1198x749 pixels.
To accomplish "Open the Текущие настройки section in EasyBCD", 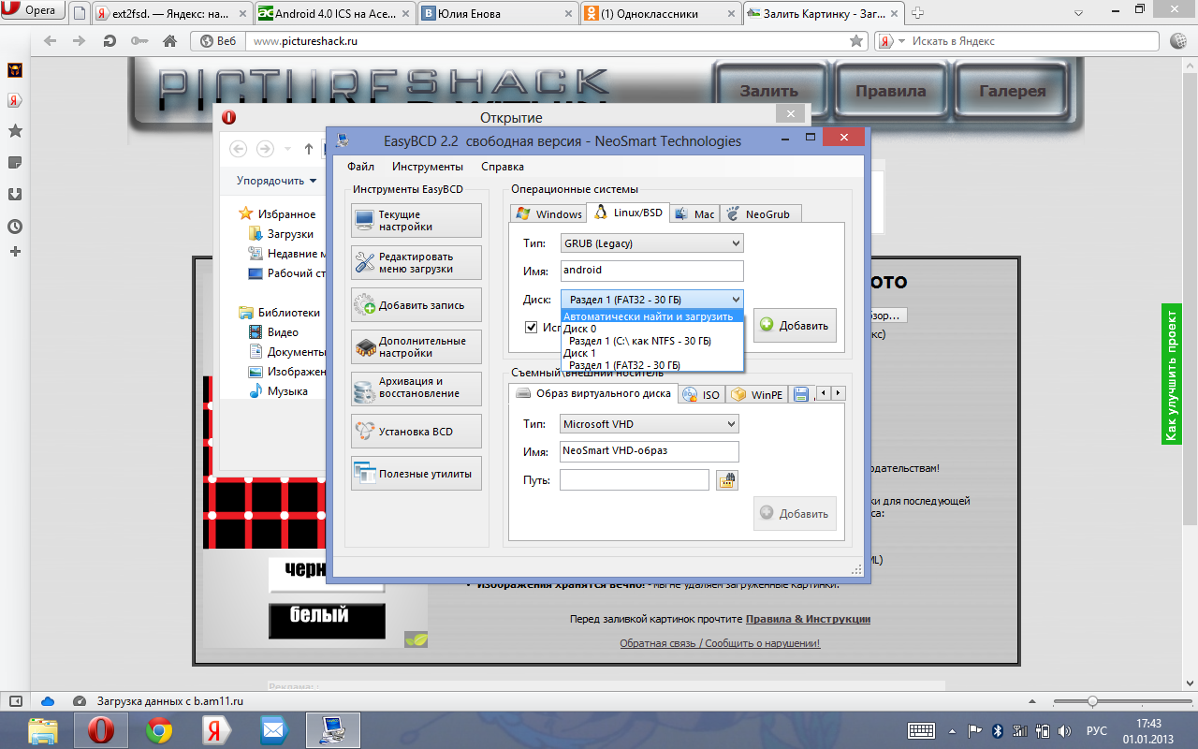I will tap(416, 221).
